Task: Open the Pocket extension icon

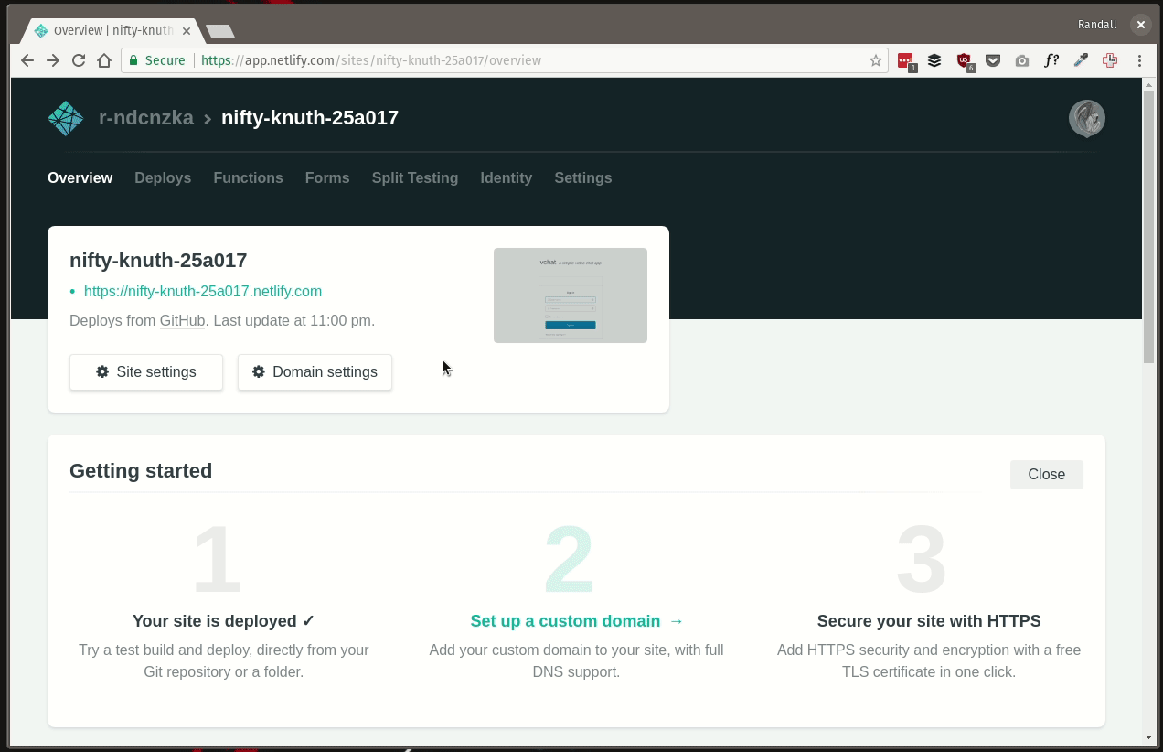Action: (992, 60)
